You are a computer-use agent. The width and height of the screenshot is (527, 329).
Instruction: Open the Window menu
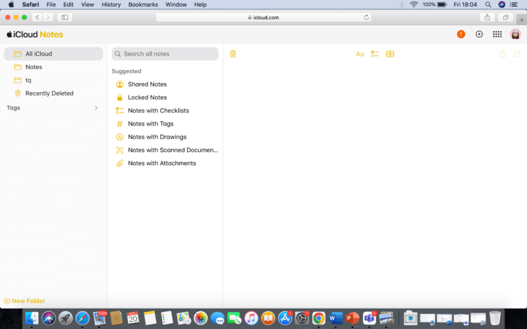tap(176, 5)
